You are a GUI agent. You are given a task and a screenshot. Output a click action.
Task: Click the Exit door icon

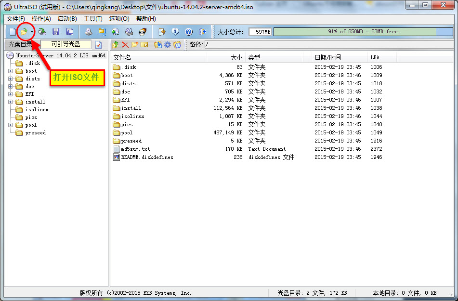[x=202, y=32]
